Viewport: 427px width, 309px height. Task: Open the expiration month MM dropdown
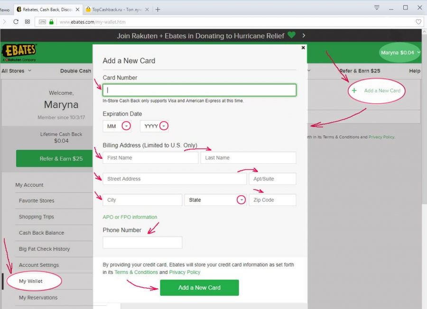pos(117,126)
